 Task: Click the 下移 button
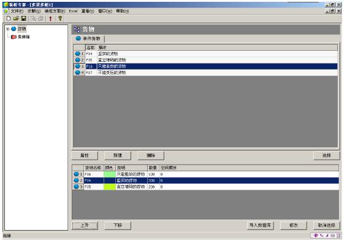pyautogui.click(x=118, y=225)
